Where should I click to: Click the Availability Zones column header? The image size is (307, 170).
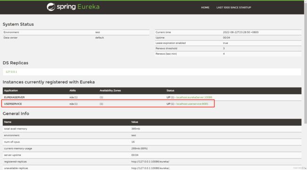pyautogui.click(x=110, y=90)
